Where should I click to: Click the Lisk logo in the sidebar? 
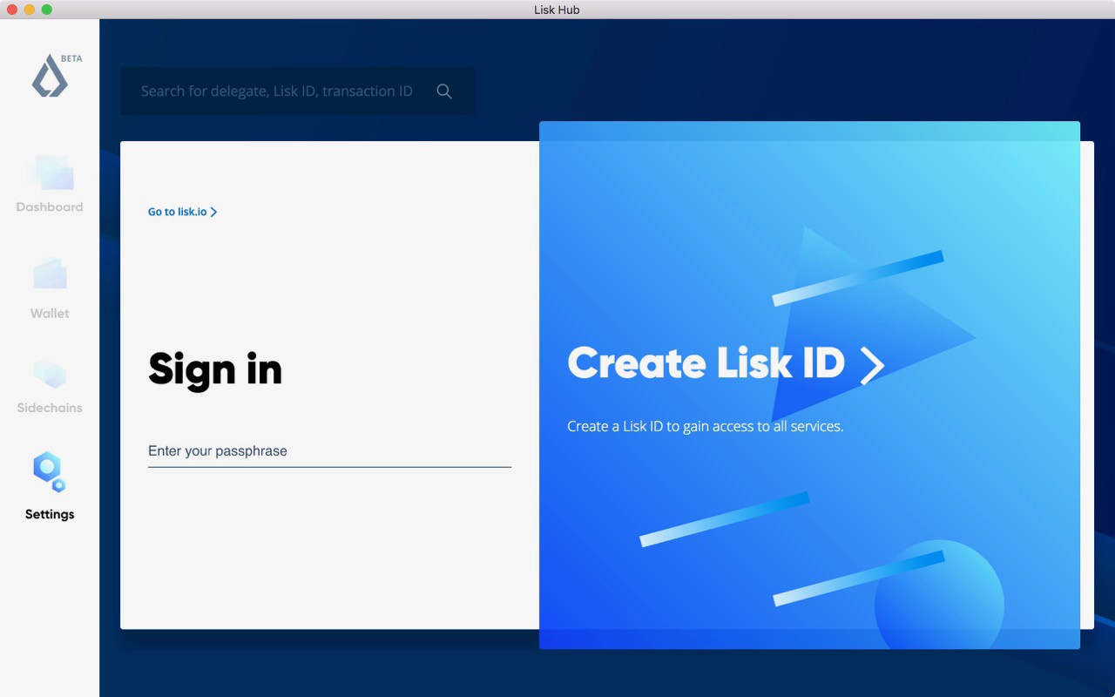point(49,78)
